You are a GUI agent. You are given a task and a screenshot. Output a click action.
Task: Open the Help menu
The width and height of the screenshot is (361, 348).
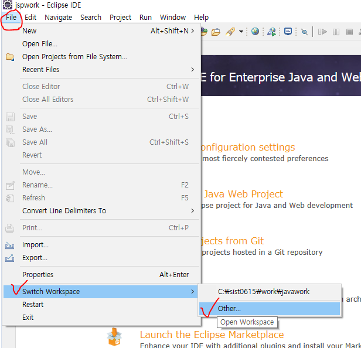(x=201, y=18)
